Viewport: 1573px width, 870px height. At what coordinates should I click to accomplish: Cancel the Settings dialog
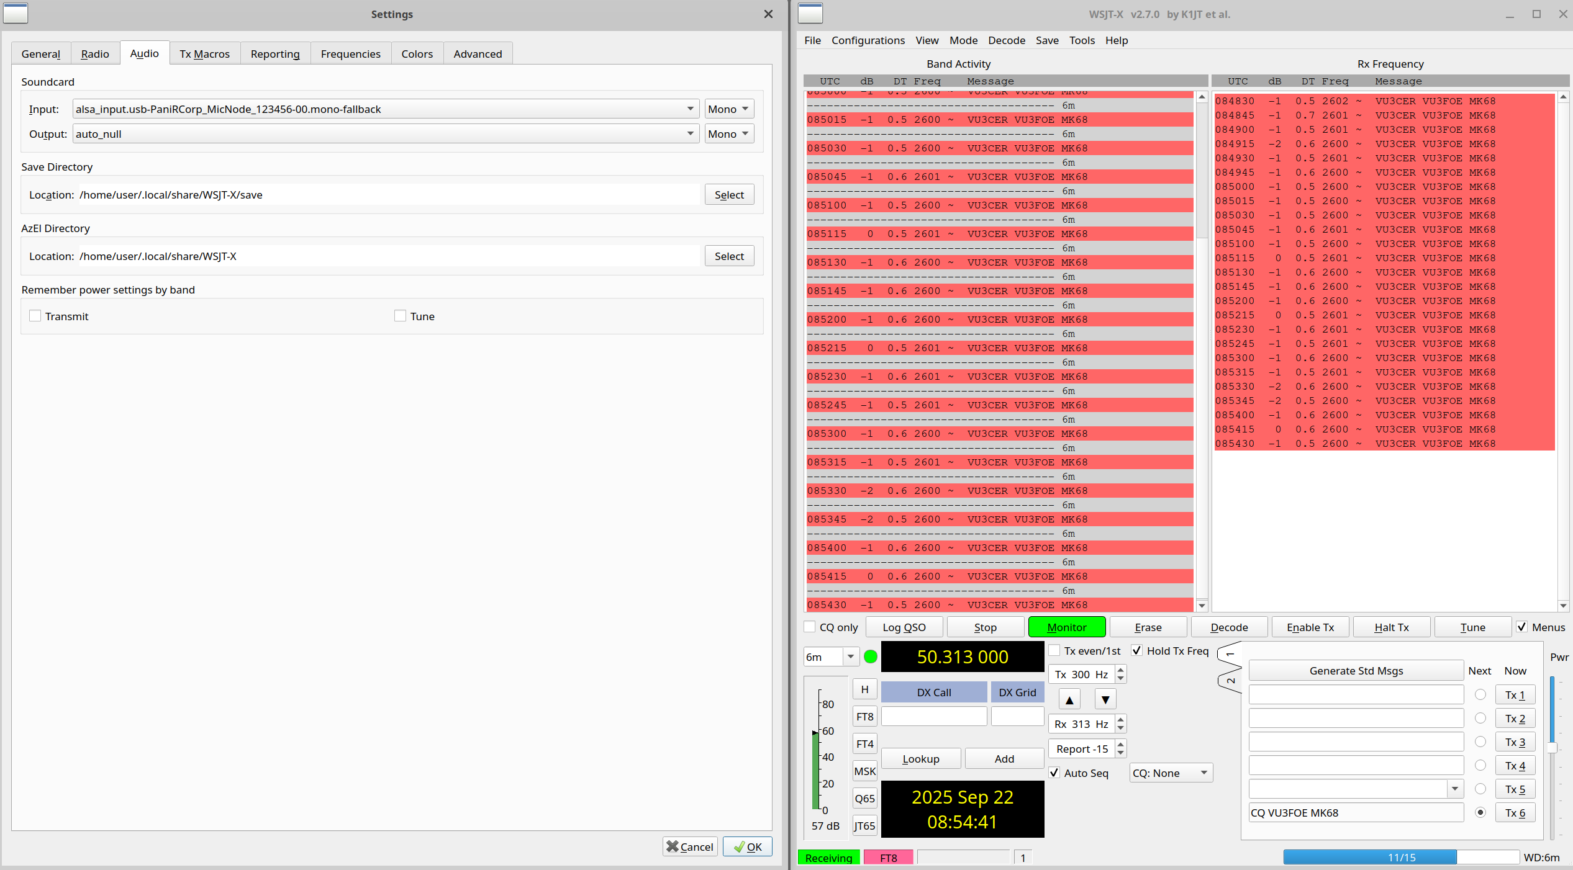690,846
